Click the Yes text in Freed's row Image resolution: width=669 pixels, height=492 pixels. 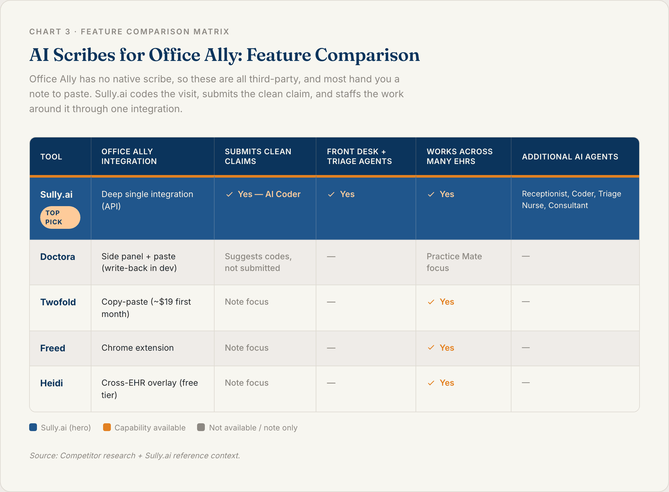click(447, 348)
